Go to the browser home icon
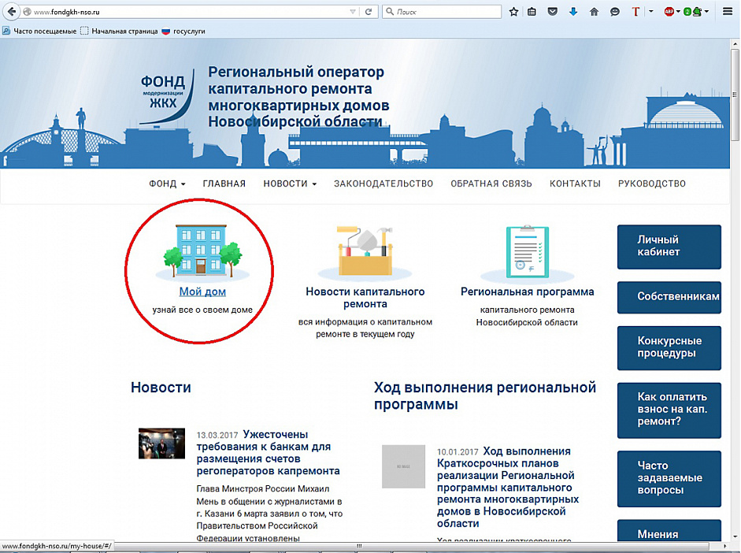This screenshot has width=741, height=553. tap(594, 12)
